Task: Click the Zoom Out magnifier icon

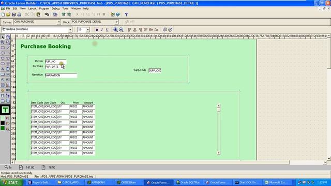Action: pyautogui.click(x=121, y=30)
